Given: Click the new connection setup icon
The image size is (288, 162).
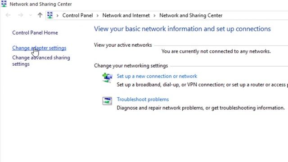Looking at the screenshot, I should pyautogui.click(x=107, y=78).
